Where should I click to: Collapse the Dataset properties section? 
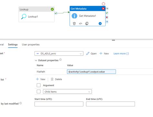pos(36,60)
